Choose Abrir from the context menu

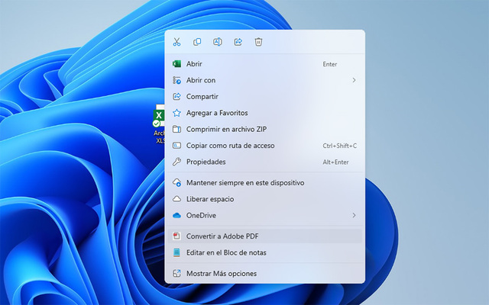tap(265, 64)
